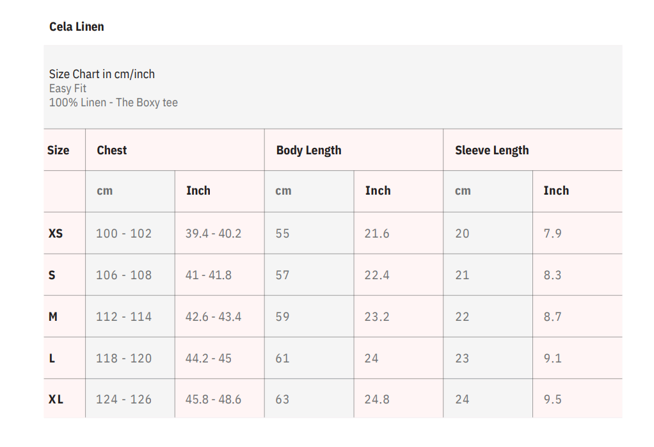This screenshot has width=654, height=447.
Task: Click the 9.5 sleeve length inch cell
Action: pos(552,400)
